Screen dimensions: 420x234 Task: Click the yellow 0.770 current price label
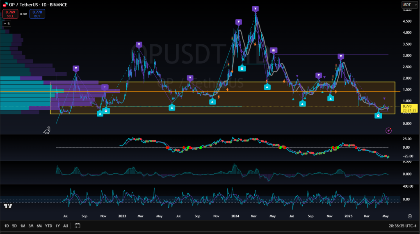point(409,108)
